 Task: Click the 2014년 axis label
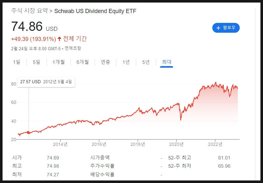[60, 144]
